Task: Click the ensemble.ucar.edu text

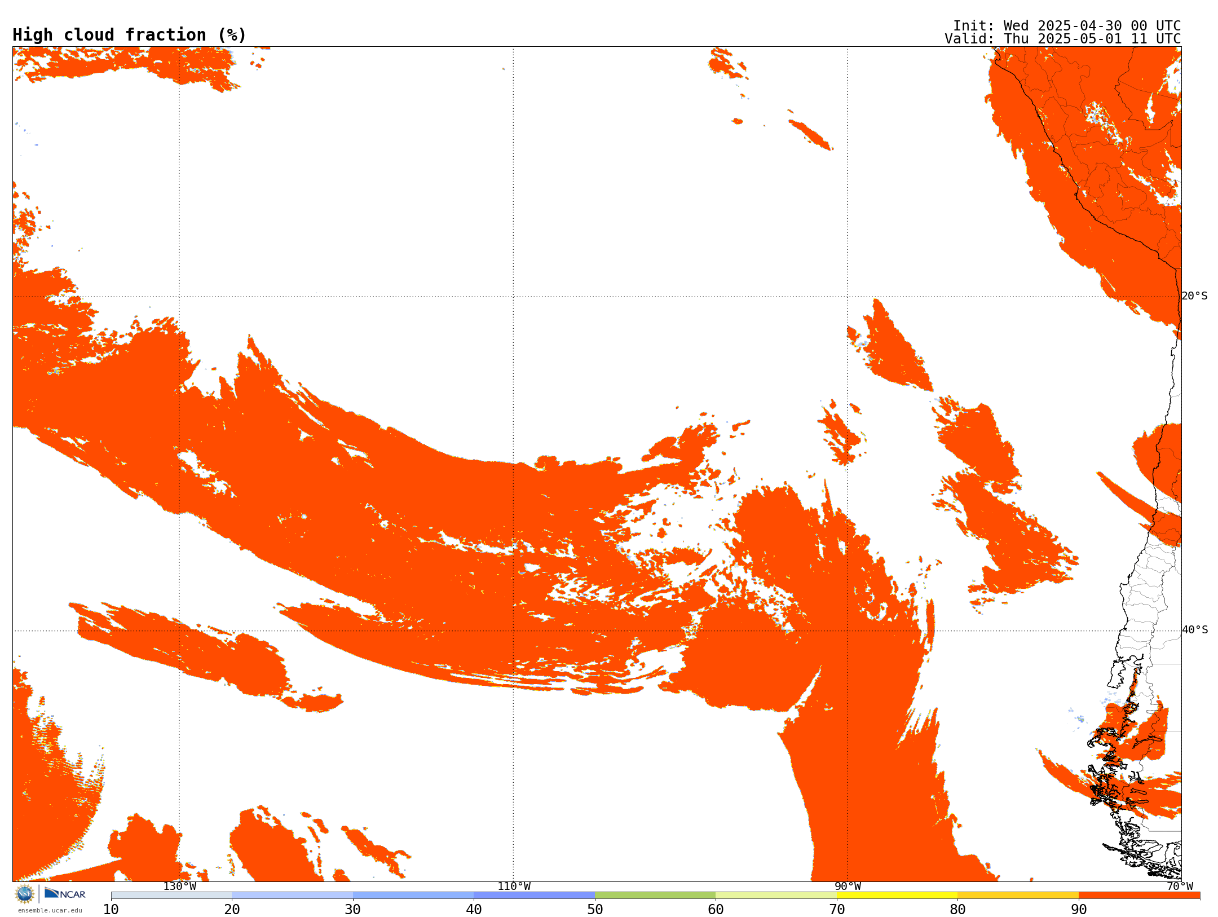Action: click(50, 910)
